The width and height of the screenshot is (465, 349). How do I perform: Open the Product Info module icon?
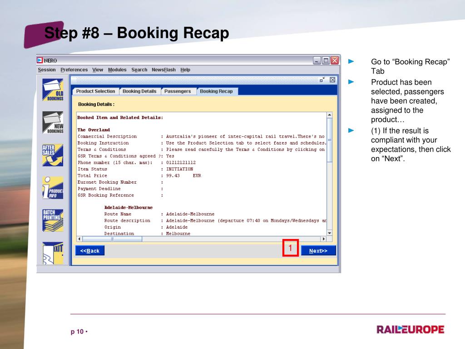click(x=53, y=188)
